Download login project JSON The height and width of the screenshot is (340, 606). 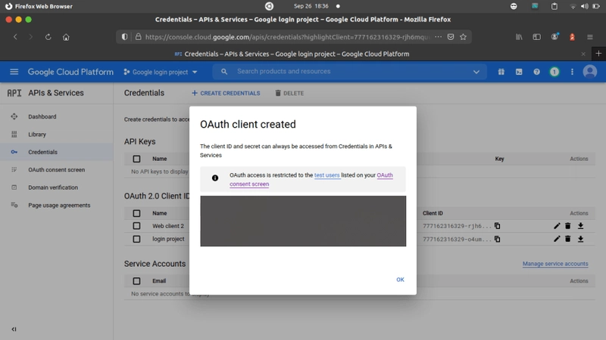580,239
